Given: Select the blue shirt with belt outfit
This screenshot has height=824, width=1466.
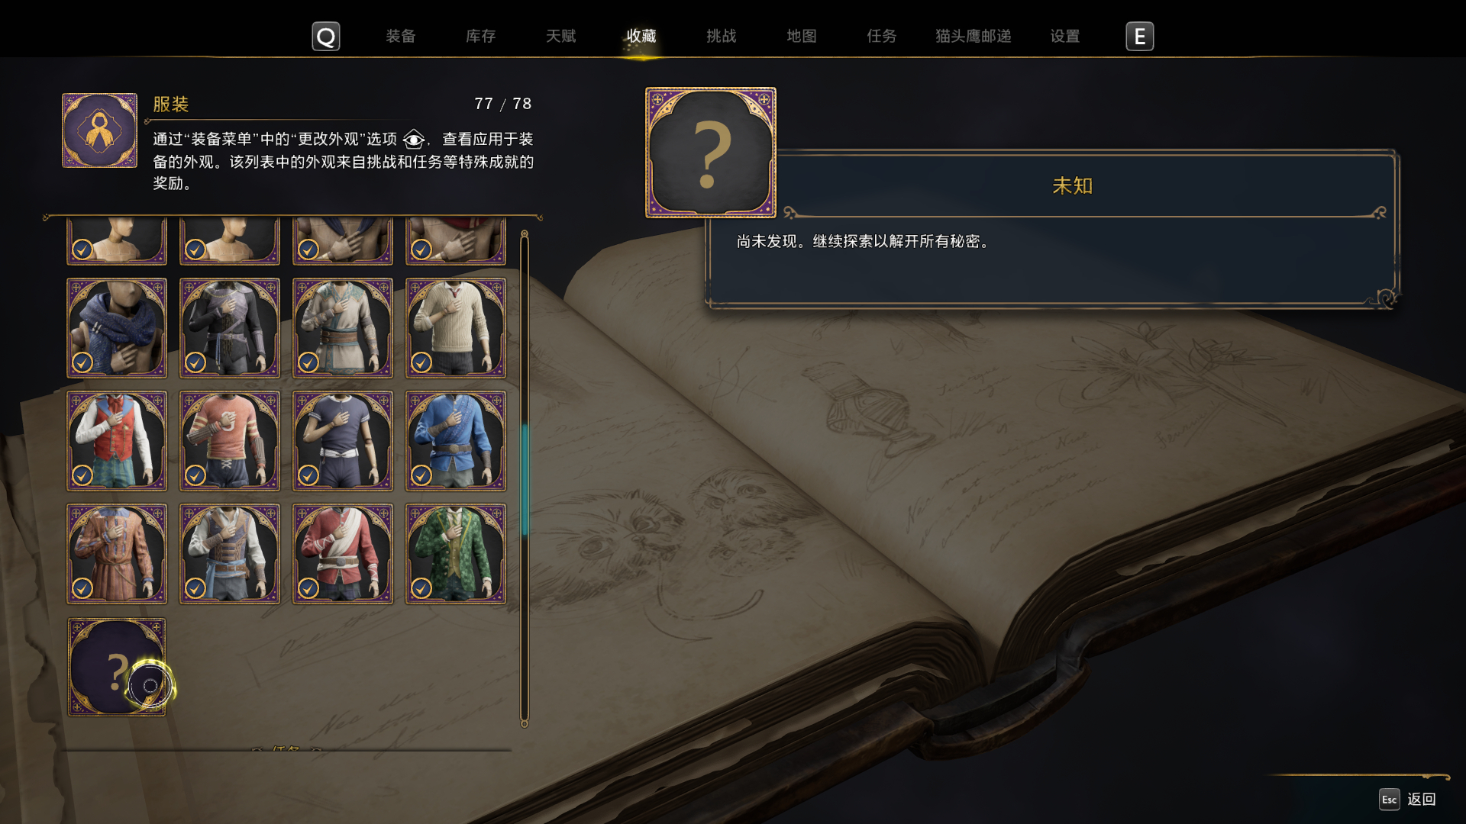Looking at the screenshot, I should (x=456, y=441).
